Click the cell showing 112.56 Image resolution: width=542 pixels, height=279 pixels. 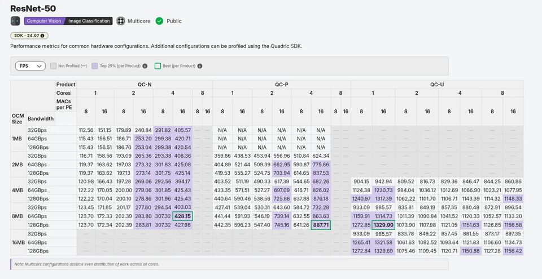pos(86,130)
